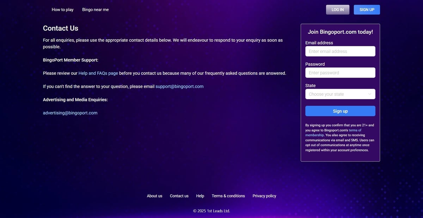Click the LOG IN button
The height and width of the screenshot is (218, 423).
pyautogui.click(x=338, y=10)
